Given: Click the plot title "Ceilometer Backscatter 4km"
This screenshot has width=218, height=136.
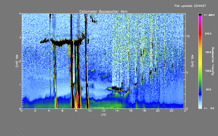Looking at the screenshot, I should pyautogui.click(x=103, y=11).
